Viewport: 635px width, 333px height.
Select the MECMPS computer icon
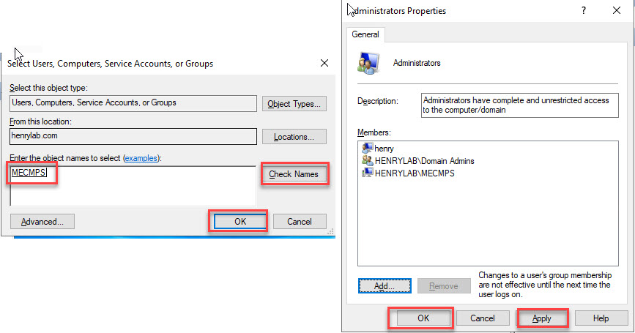click(367, 173)
